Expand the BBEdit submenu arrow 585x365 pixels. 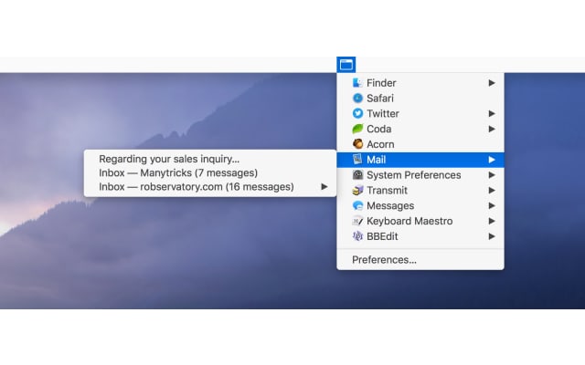(x=492, y=236)
